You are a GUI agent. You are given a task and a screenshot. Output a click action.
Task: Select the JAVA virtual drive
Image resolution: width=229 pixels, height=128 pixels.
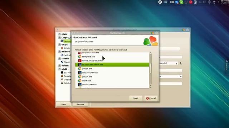click(64, 34)
